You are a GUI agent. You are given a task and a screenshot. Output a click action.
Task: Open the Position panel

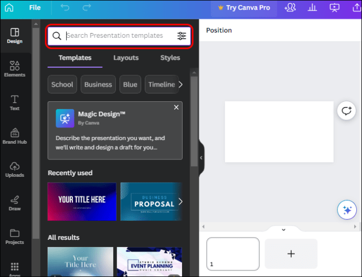pyautogui.click(x=219, y=30)
